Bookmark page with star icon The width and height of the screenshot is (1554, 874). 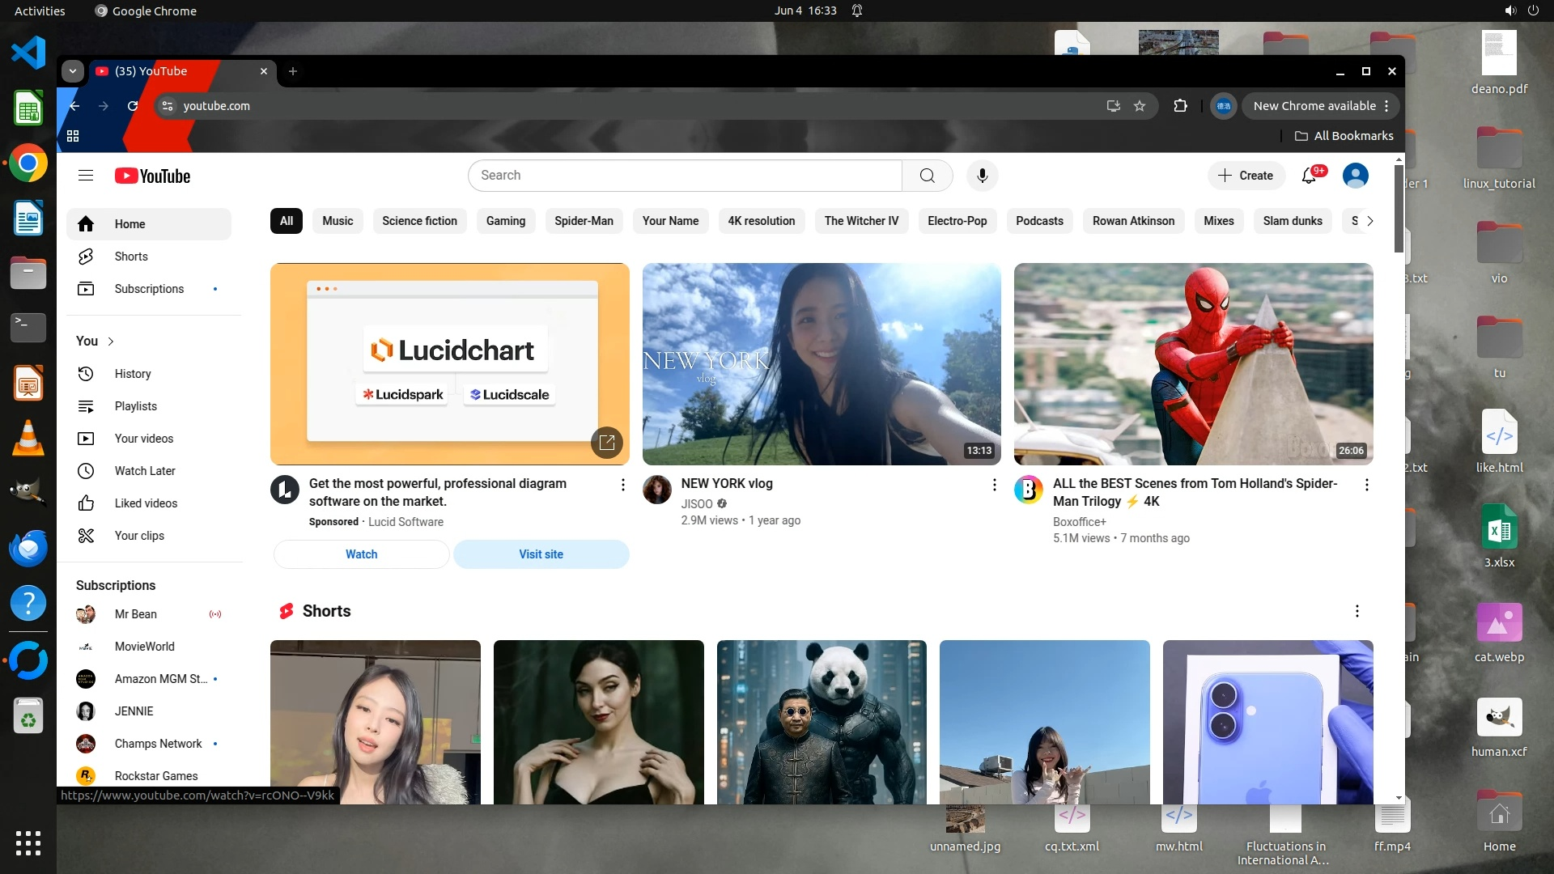click(x=1140, y=106)
